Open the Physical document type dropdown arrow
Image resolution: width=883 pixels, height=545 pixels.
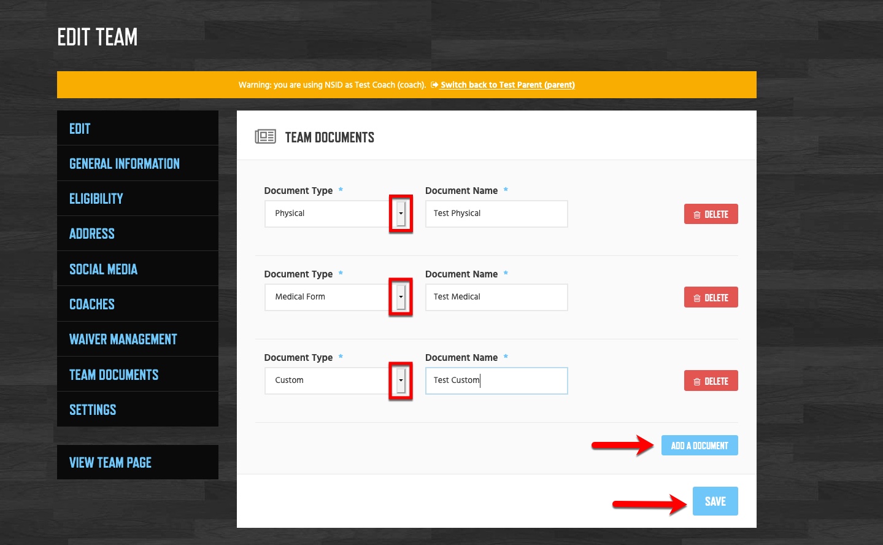tap(401, 214)
